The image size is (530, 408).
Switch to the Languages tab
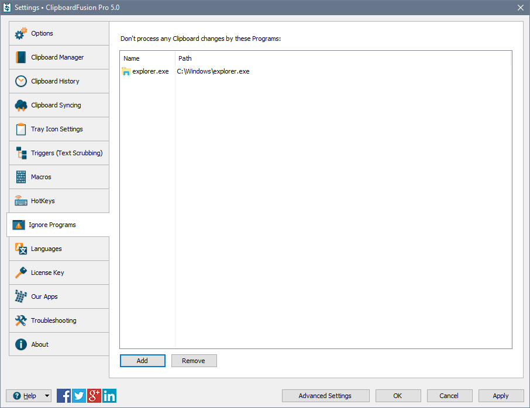tap(59, 249)
